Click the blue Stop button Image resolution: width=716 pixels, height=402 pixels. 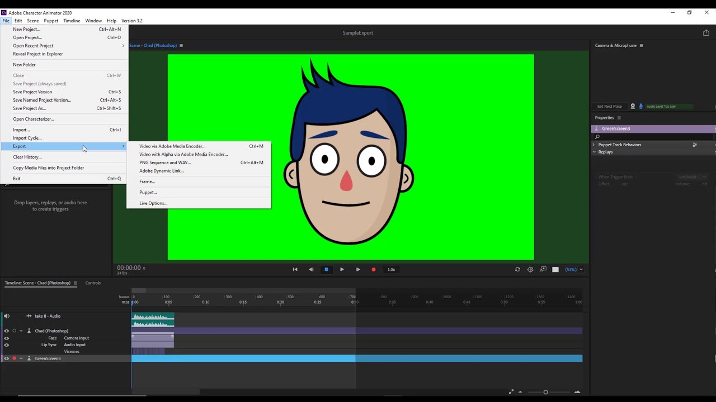point(327,270)
